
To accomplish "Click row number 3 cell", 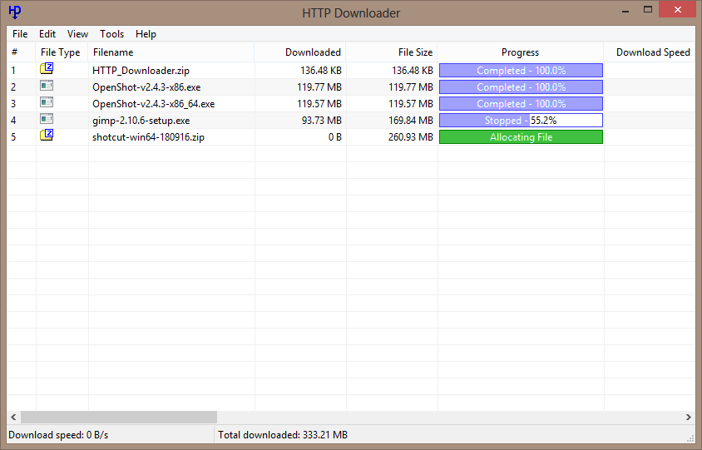I will (x=13, y=104).
